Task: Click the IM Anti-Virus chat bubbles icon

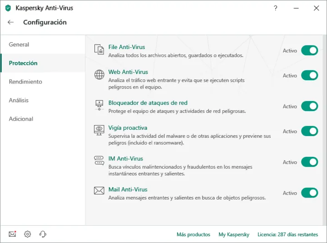Action: coord(99,160)
